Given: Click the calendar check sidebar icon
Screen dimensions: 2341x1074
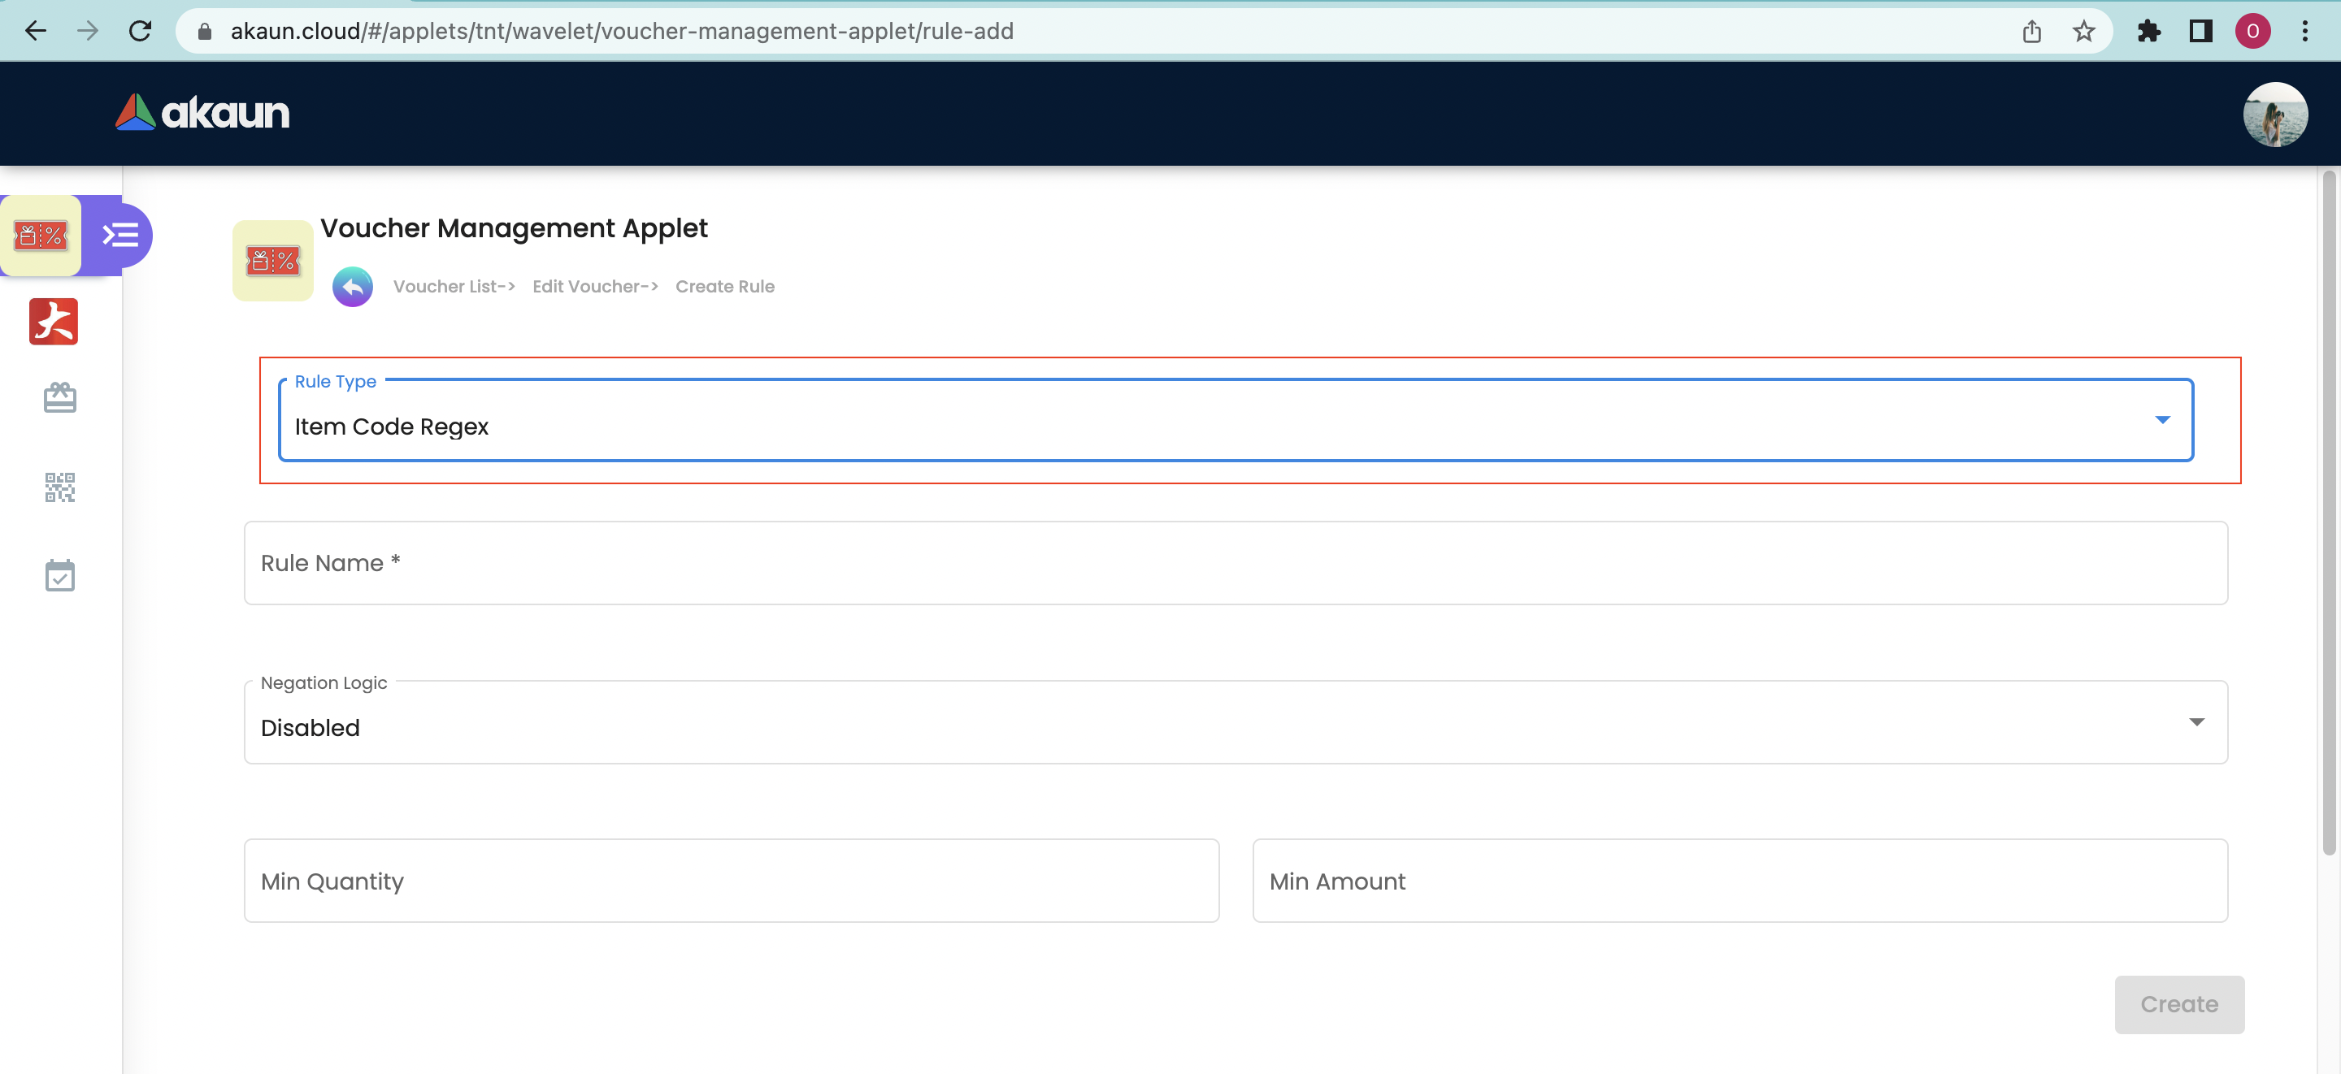Looking at the screenshot, I should click(x=60, y=575).
